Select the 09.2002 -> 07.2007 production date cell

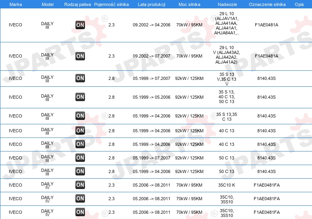(x=152, y=56)
